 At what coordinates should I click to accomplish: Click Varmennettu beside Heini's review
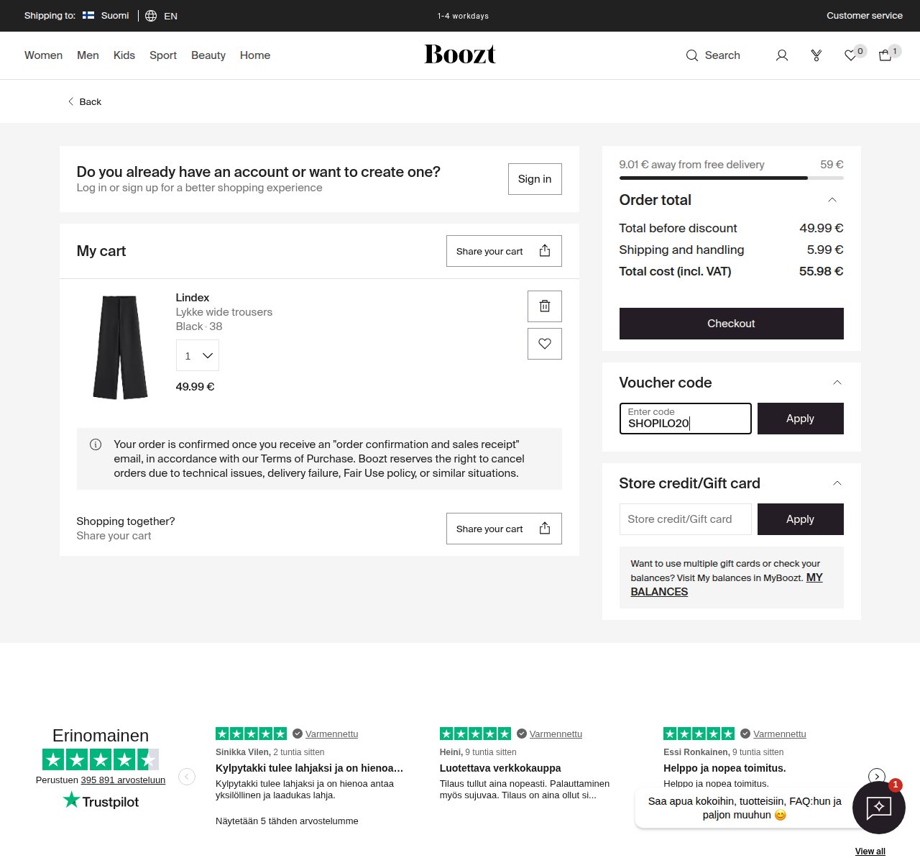pos(556,734)
